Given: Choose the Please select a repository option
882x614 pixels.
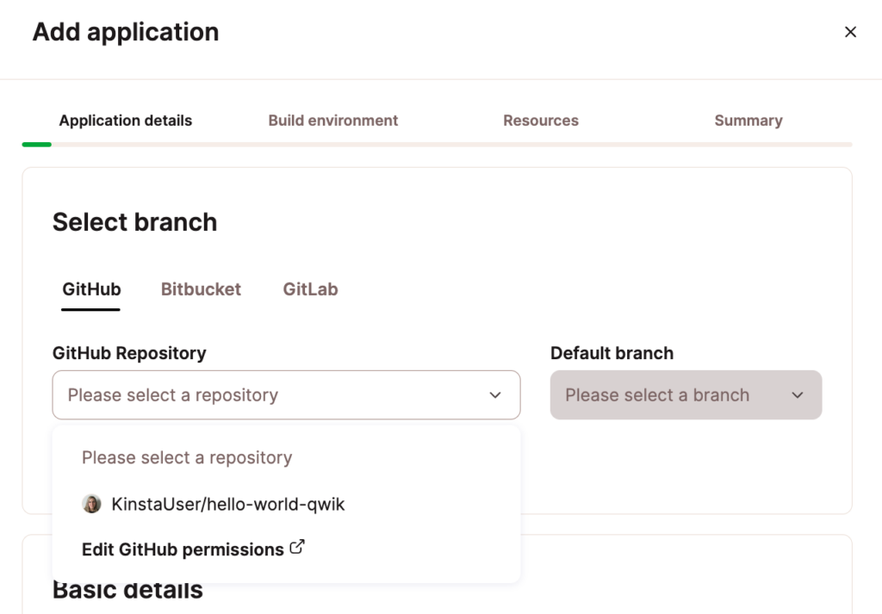Looking at the screenshot, I should (186, 457).
